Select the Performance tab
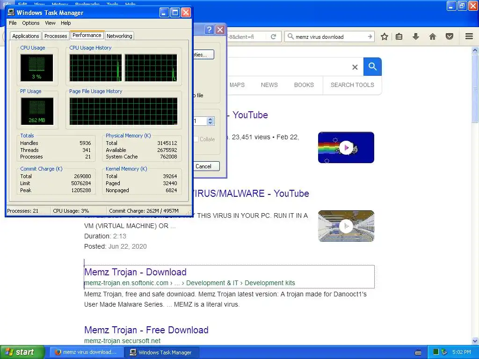The height and width of the screenshot is (359, 479). tap(87, 35)
